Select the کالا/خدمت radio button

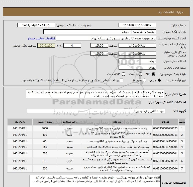[x=124, y=74]
